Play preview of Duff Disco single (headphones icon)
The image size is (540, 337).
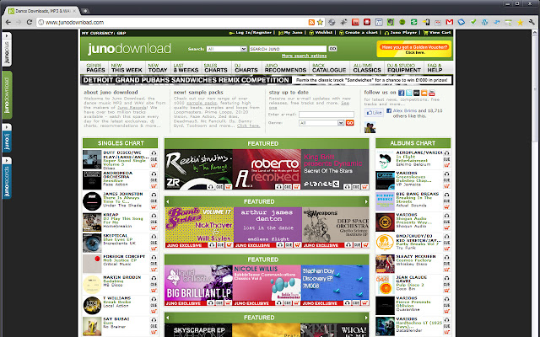coord(154,153)
